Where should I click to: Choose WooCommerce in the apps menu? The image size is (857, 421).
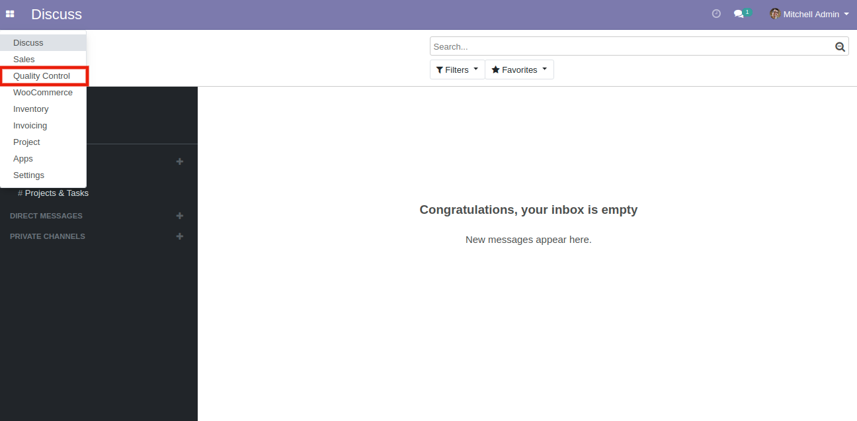pos(43,93)
